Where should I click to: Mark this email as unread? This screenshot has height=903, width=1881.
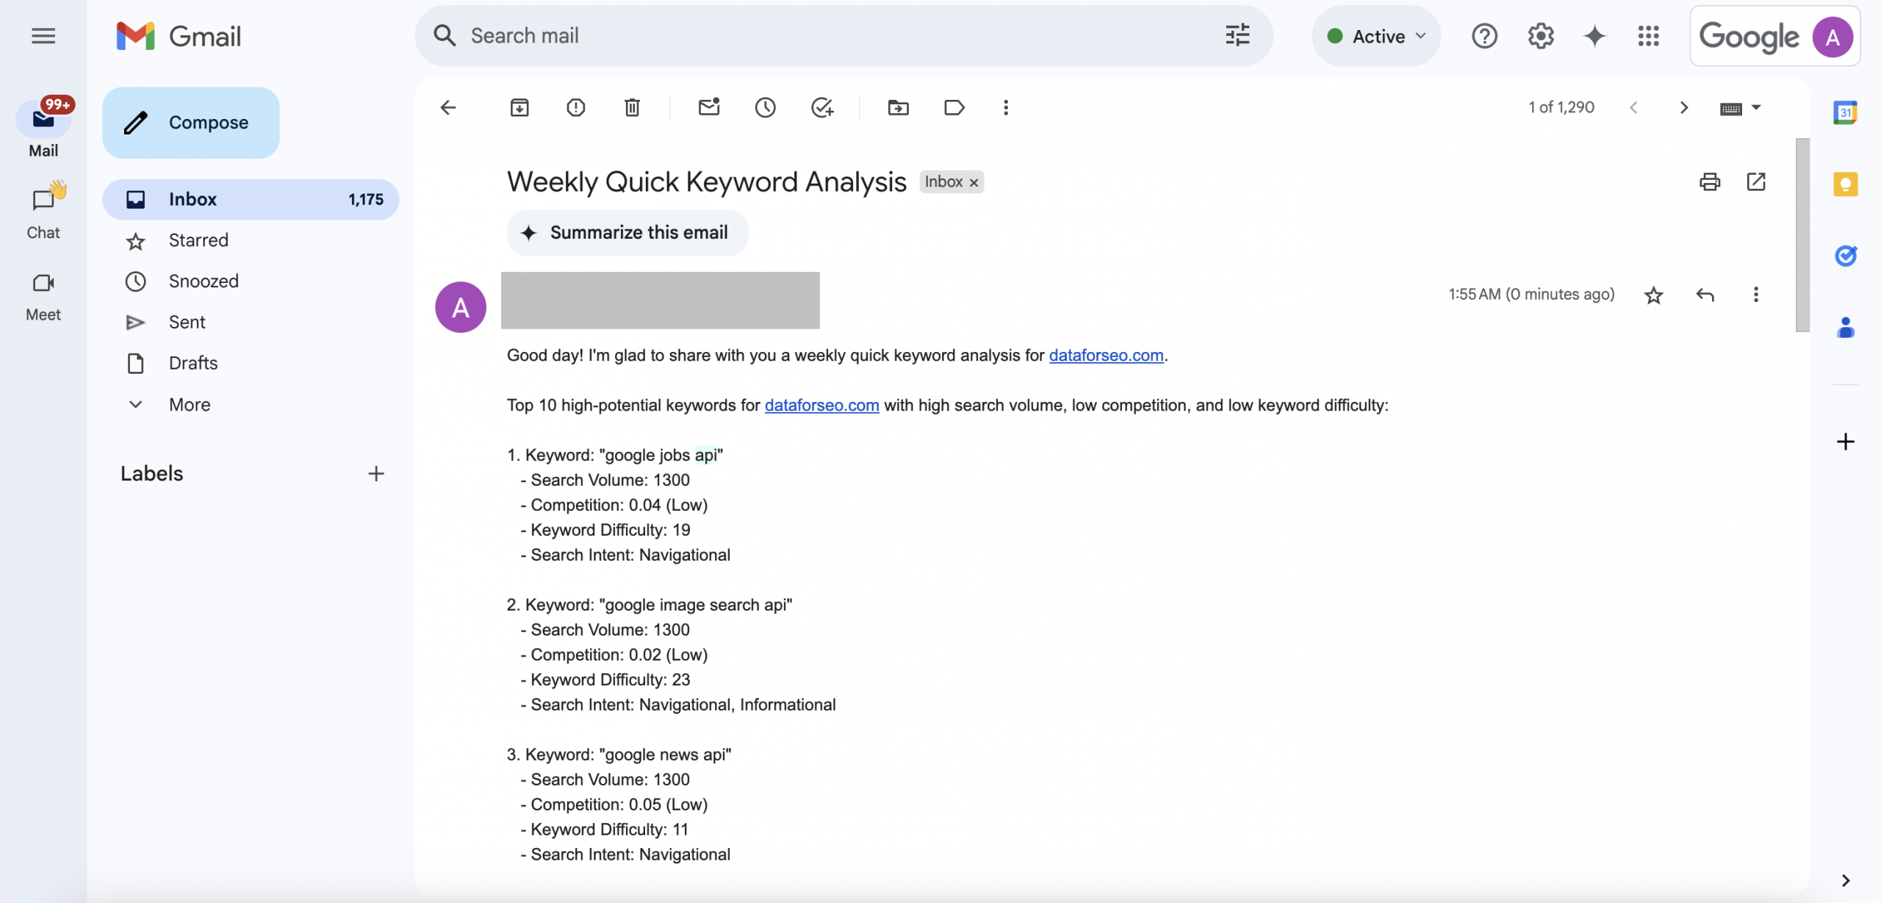click(709, 108)
